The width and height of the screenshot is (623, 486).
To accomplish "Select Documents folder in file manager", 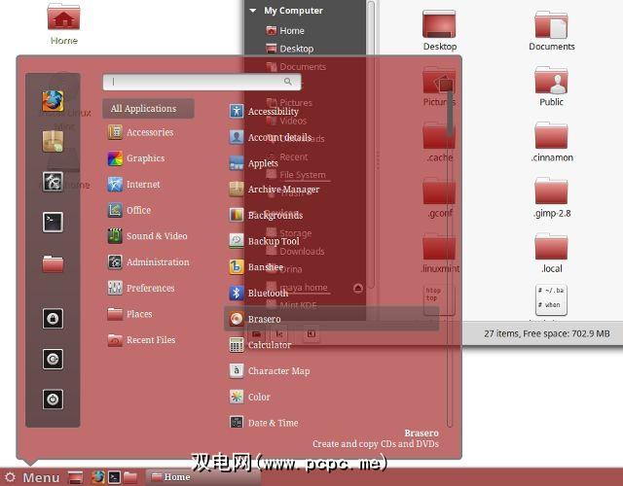I will coord(552,30).
